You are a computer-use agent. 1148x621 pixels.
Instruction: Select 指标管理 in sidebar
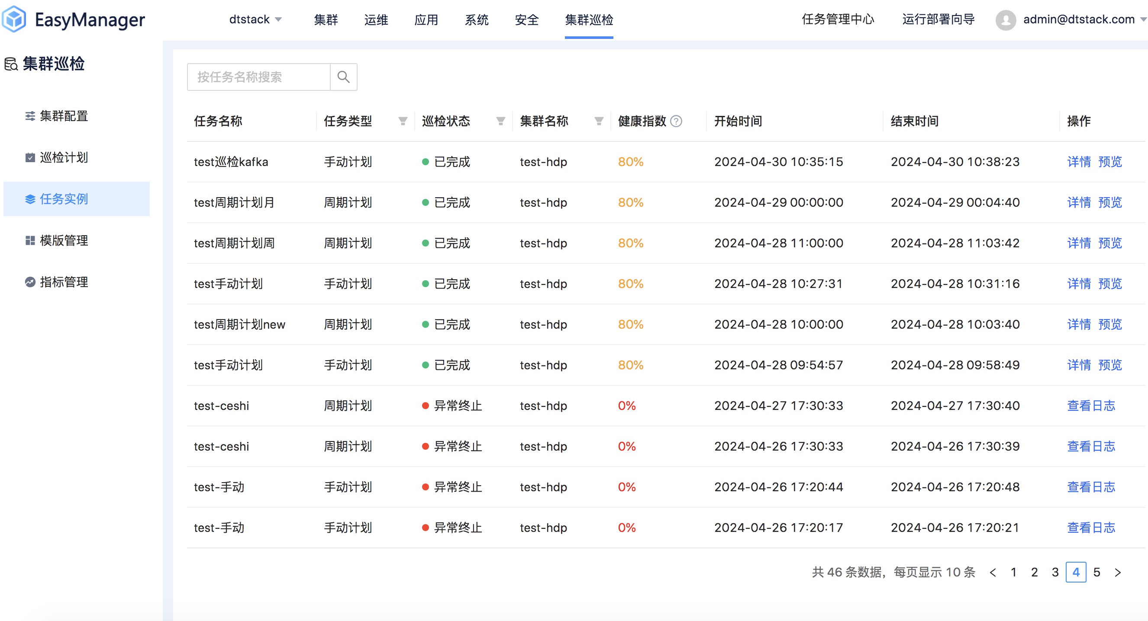point(77,282)
